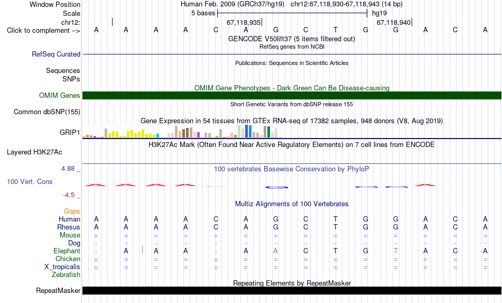Select the X_tropicalis alignment row label
Viewport: 502px width, 303px height.
click(x=62, y=267)
